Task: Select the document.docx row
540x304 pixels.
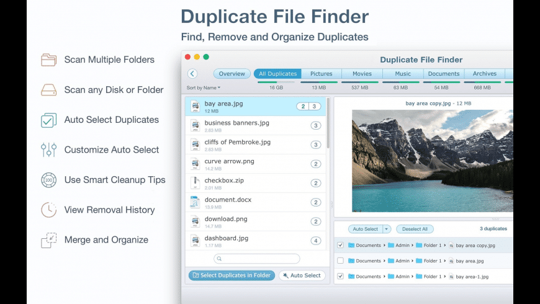Action: [255, 202]
